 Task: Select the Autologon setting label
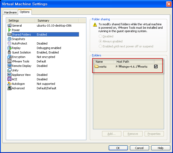(x=18, y=84)
